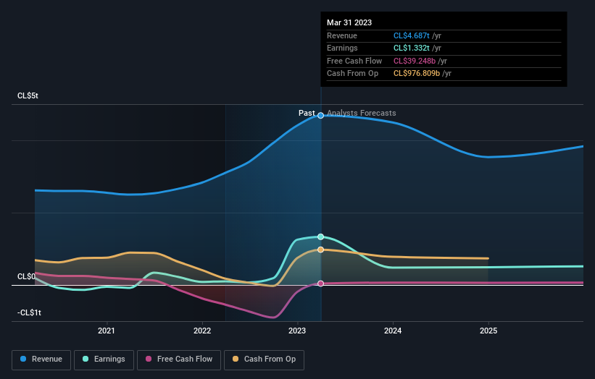Toggle the Cash From Op legend button

coord(264,359)
